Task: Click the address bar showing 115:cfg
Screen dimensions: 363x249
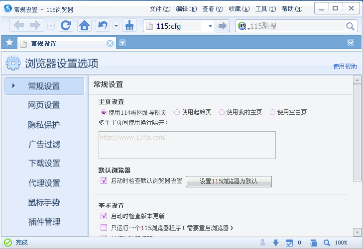Action: click(178, 26)
